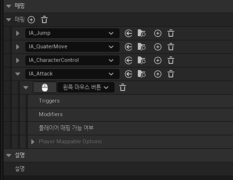The height and width of the screenshot is (180, 233).
Task: Select the 설명 property row below the header
Action: (118, 169)
